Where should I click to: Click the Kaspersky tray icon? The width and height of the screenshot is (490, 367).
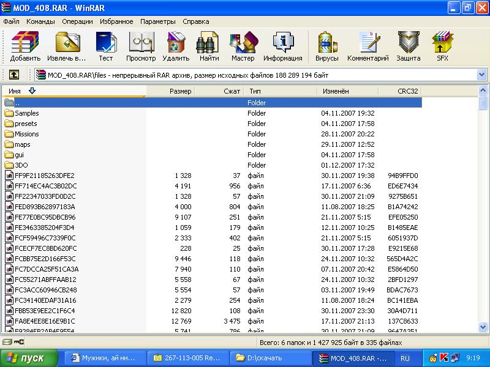coord(443,358)
